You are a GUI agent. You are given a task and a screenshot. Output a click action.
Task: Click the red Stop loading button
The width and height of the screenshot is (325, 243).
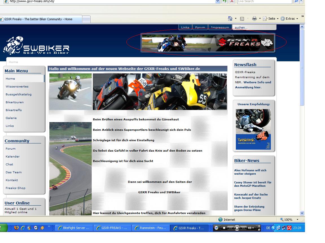point(232,1)
